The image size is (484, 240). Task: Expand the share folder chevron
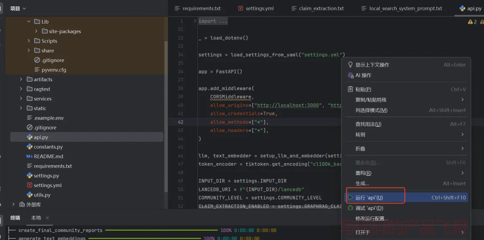click(x=29, y=50)
